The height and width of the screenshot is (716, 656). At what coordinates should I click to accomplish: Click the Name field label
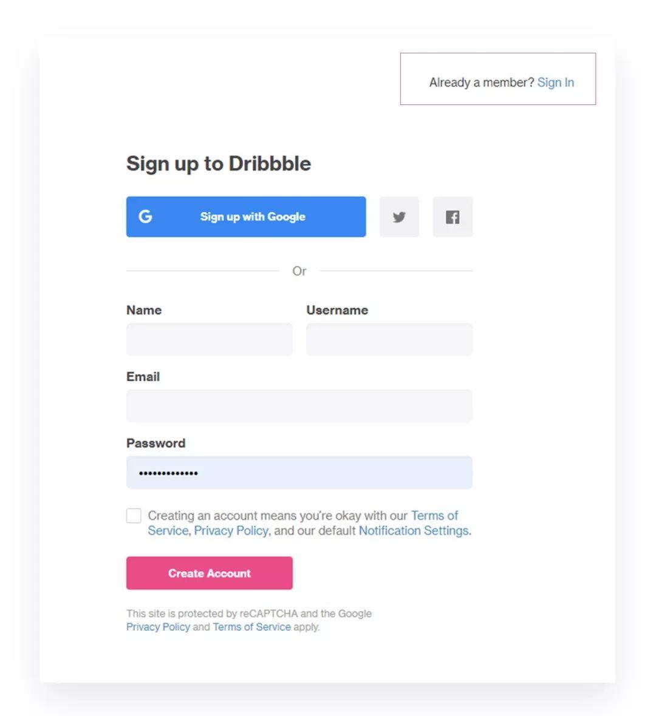(144, 310)
